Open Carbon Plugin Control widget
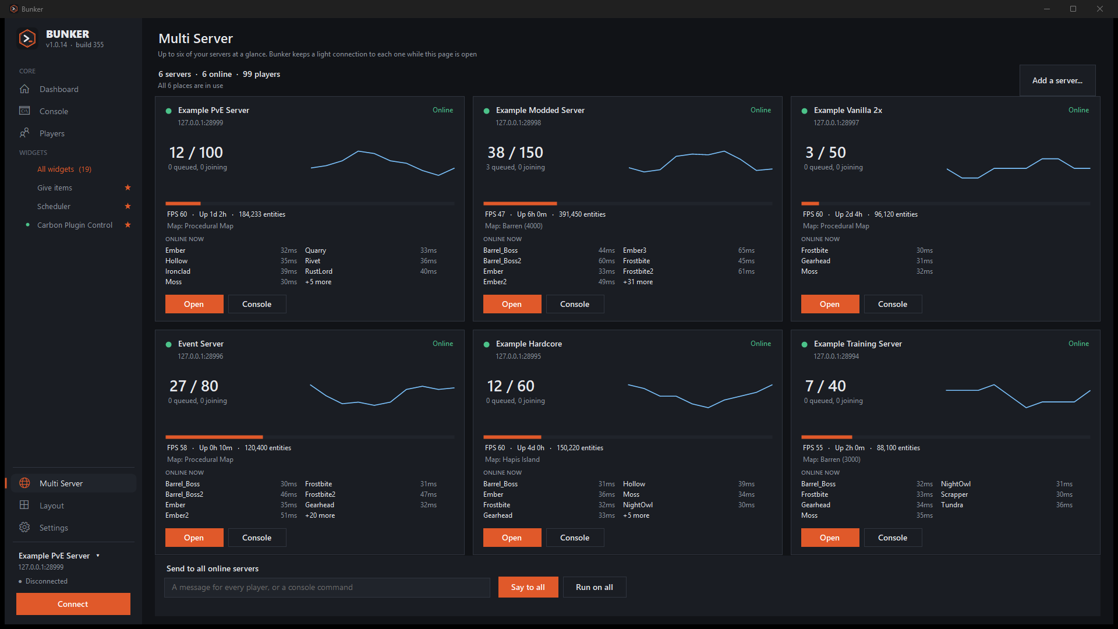This screenshot has width=1118, height=629. pos(75,225)
